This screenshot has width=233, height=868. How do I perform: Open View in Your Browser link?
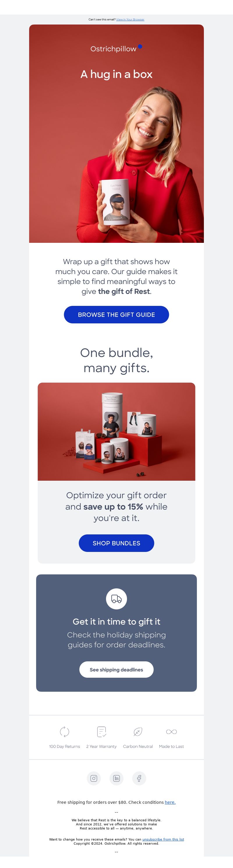click(130, 20)
